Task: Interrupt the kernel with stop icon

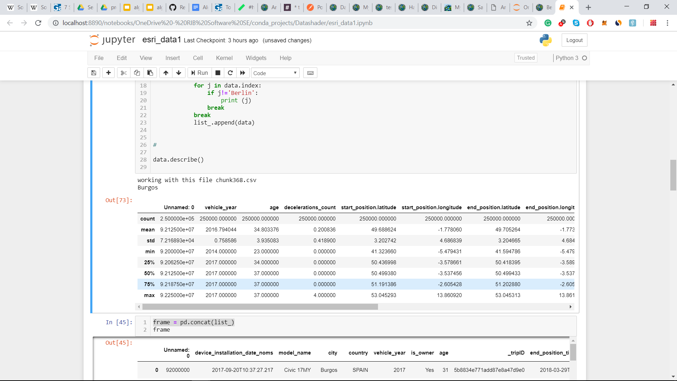Action: (x=218, y=73)
